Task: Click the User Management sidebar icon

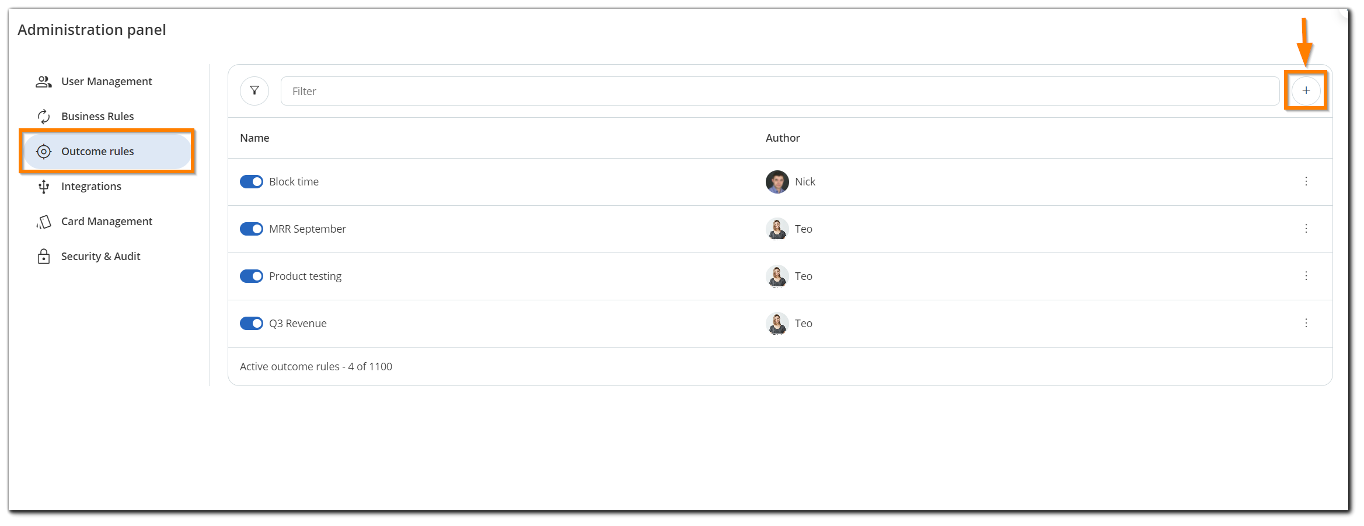Action: (x=44, y=81)
